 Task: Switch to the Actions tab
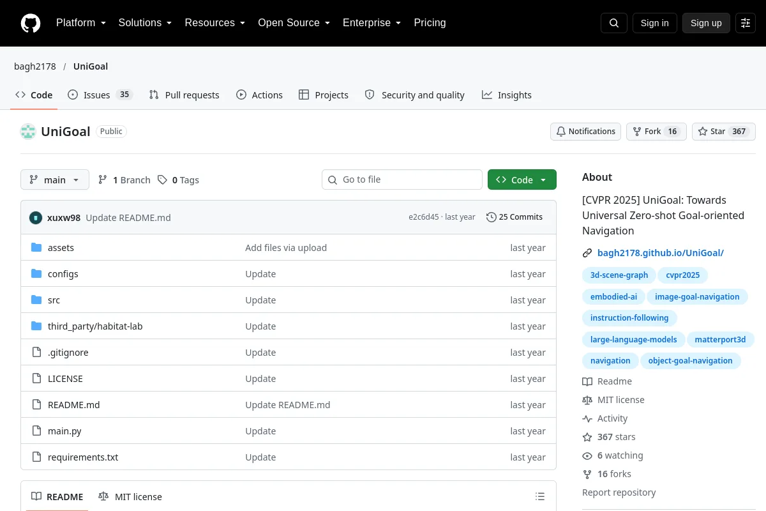pos(259,95)
